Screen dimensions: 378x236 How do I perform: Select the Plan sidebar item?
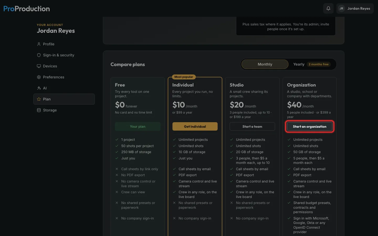[64, 99]
